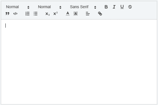Insert a hyperlink with the link icon
158x105 pixels.
tap(100, 14)
